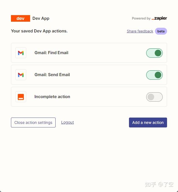Click the Gmail icon beside Find Email
Viewport: 178px width, 192px height.
[x=21, y=53]
